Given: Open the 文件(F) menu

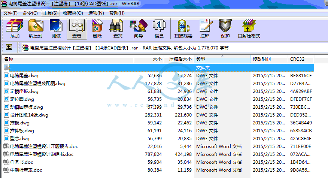Looking at the screenshot, I should click(x=10, y=13).
